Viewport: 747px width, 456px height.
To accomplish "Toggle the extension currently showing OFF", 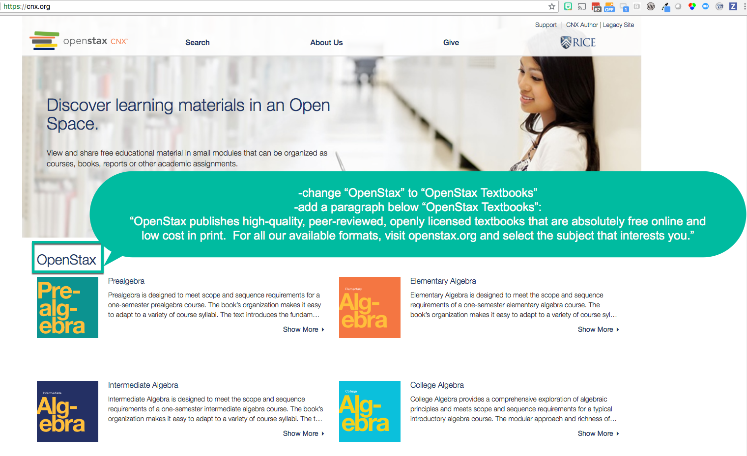I will pyautogui.click(x=609, y=6).
